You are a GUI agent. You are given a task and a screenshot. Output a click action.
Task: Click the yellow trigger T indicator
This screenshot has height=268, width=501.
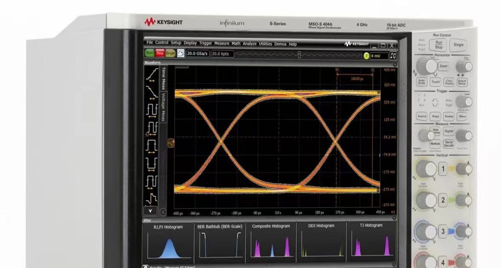366,56
